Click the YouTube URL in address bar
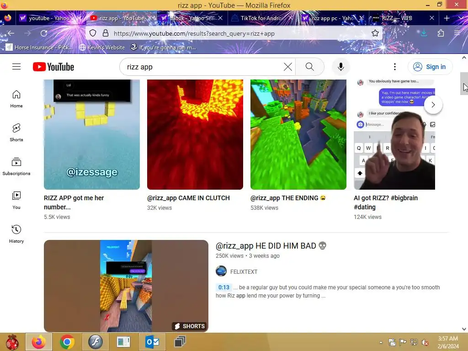This screenshot has width=468, height=351. click(x=194, y=33)
